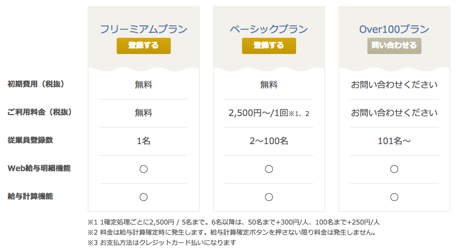Click the ベーシックプラン plan heading
The image size is (456, 251).
269,29
